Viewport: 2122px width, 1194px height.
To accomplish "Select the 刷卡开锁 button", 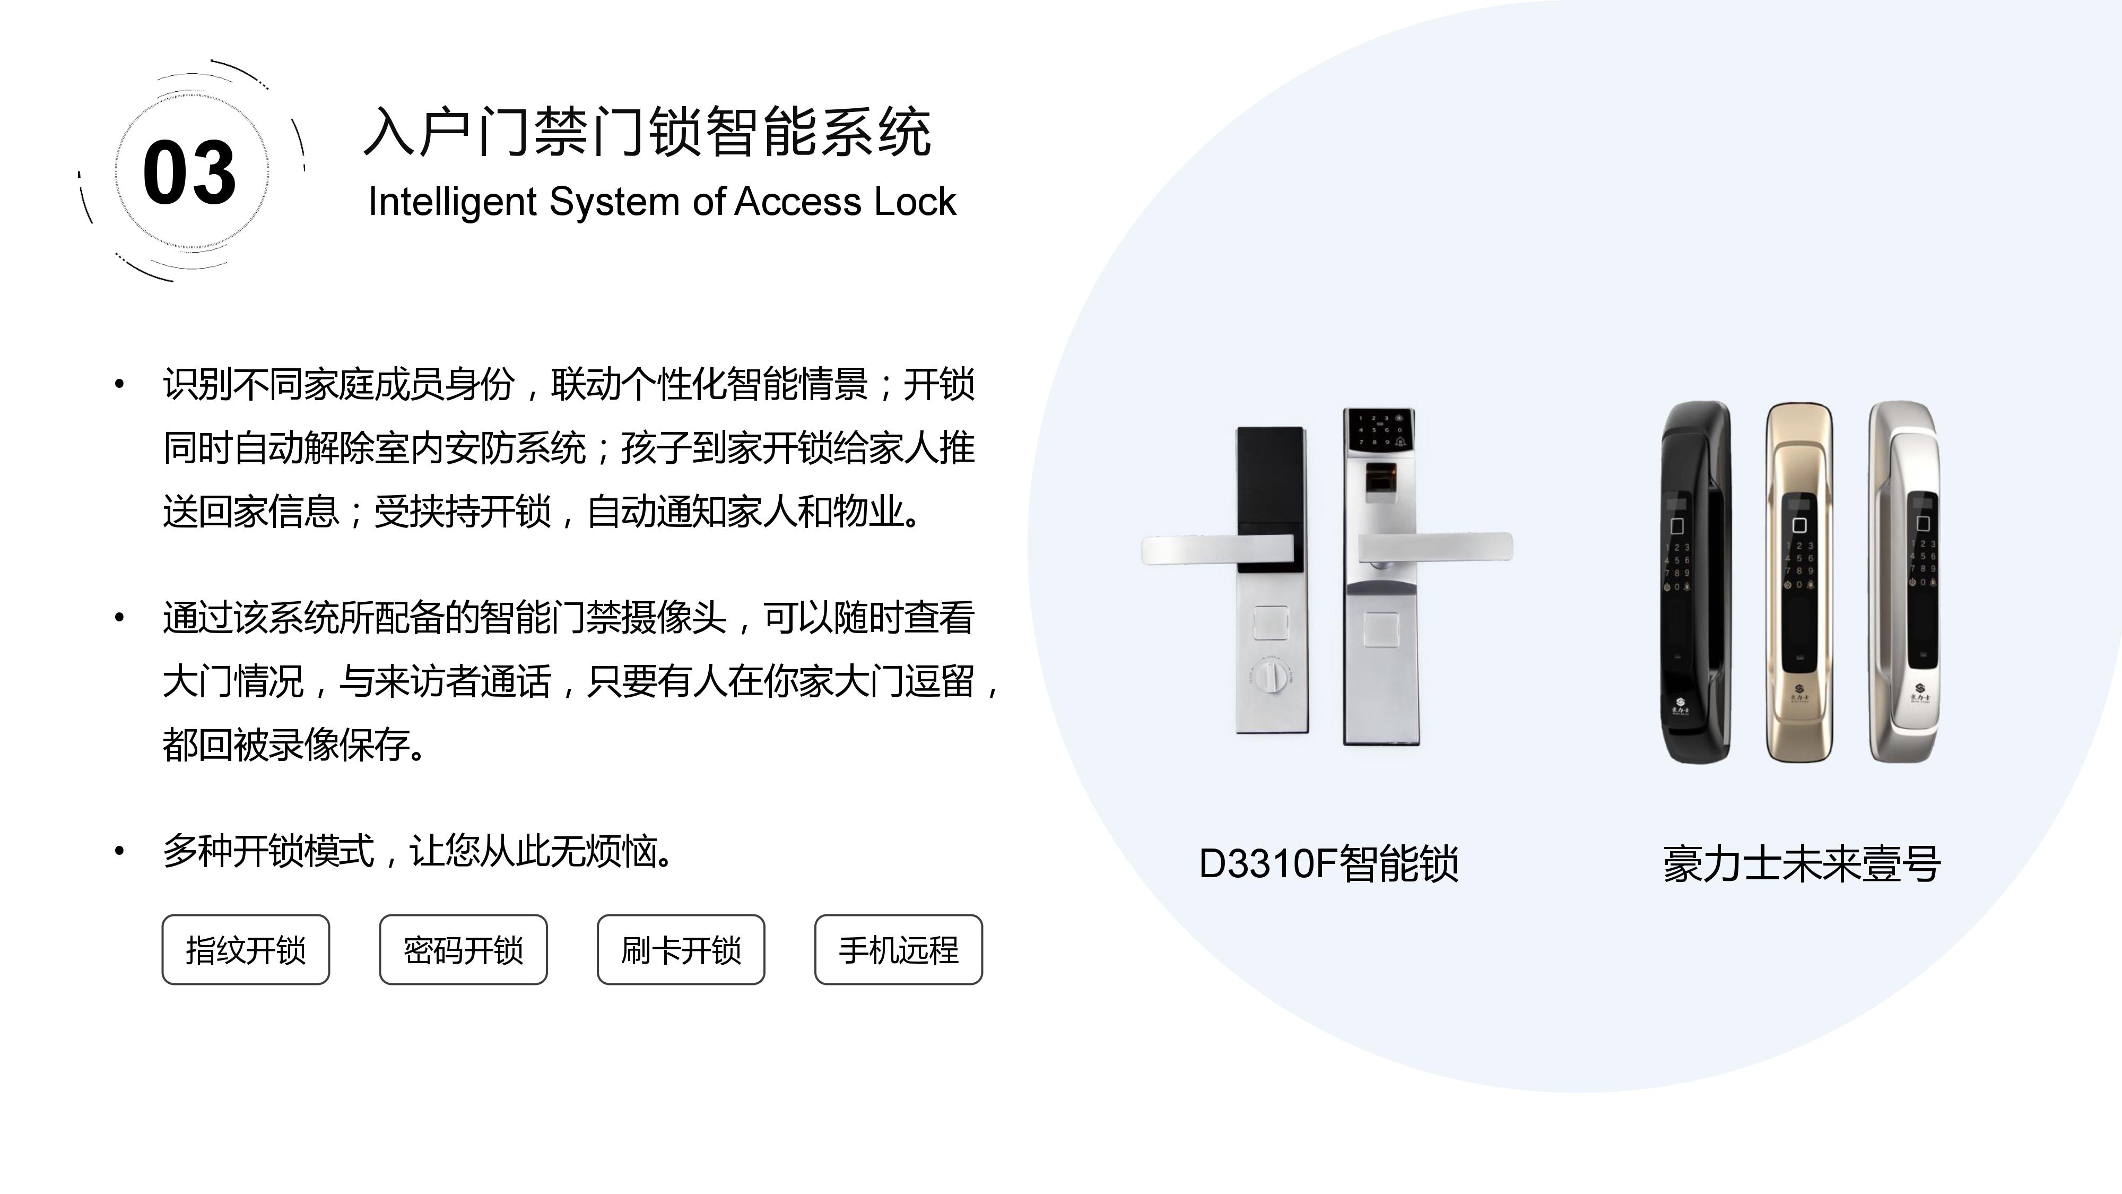I will [681, 949].
